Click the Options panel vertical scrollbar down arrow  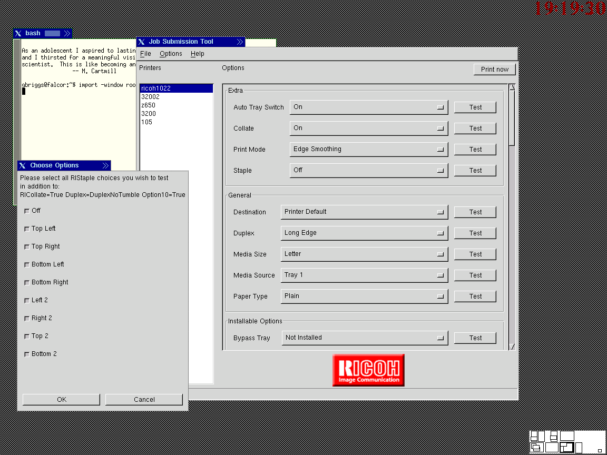pyautogui.click(x=512, y=347)
